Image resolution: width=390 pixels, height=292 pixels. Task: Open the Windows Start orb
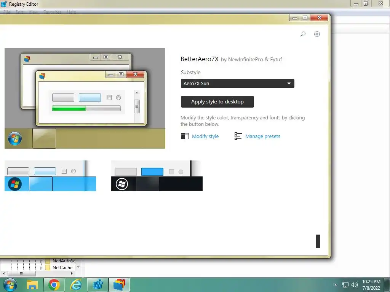coord(10,285)
